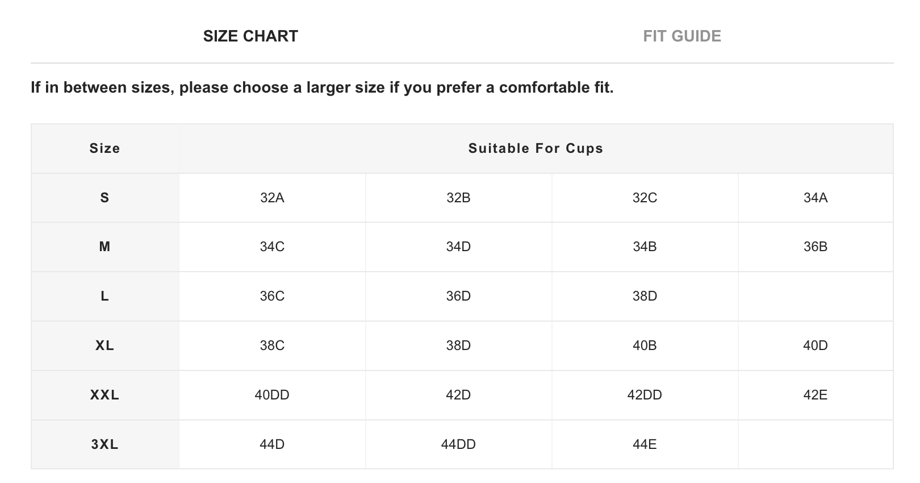Click the 36C cell in row L
This screenshot has height=483, width=920.
tap(272, 296)
